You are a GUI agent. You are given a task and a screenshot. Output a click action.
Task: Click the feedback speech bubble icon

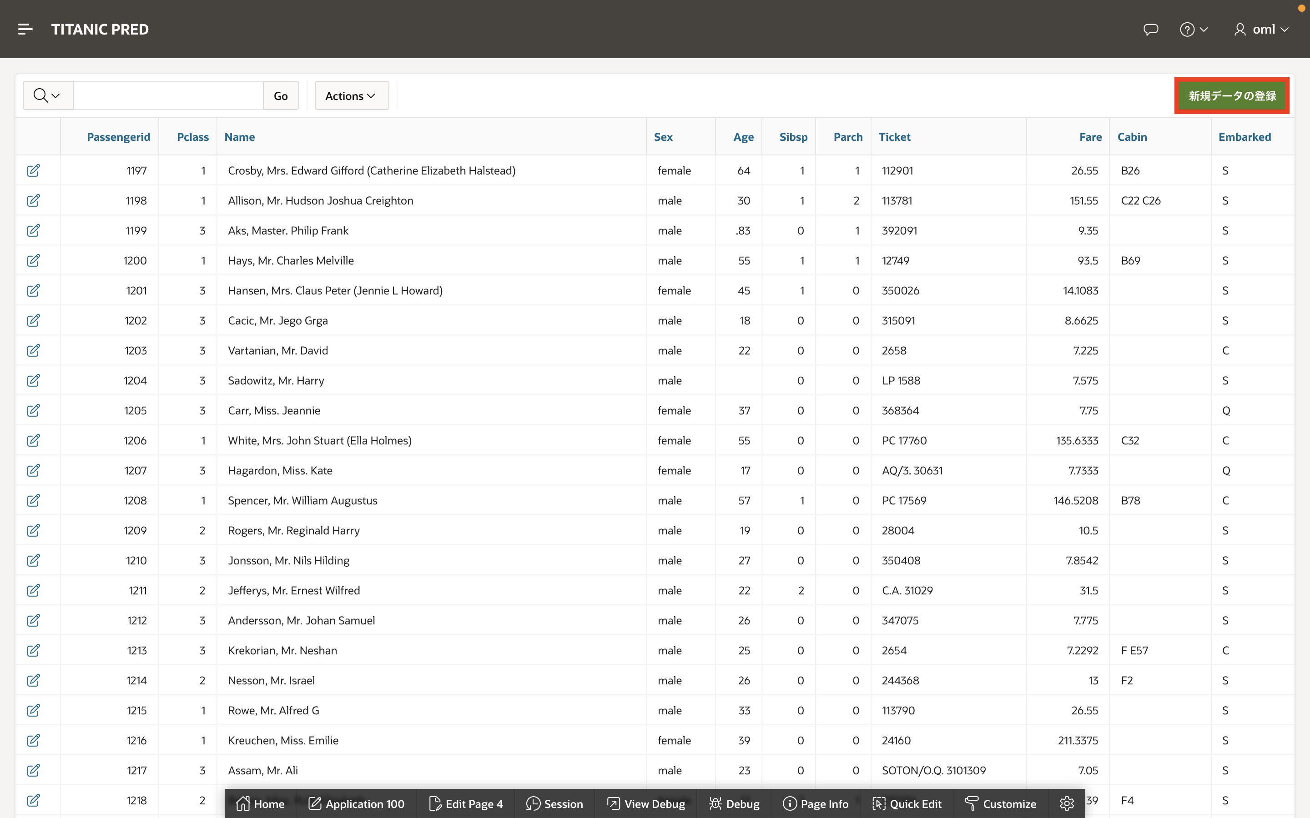[x=1150, y=29]
